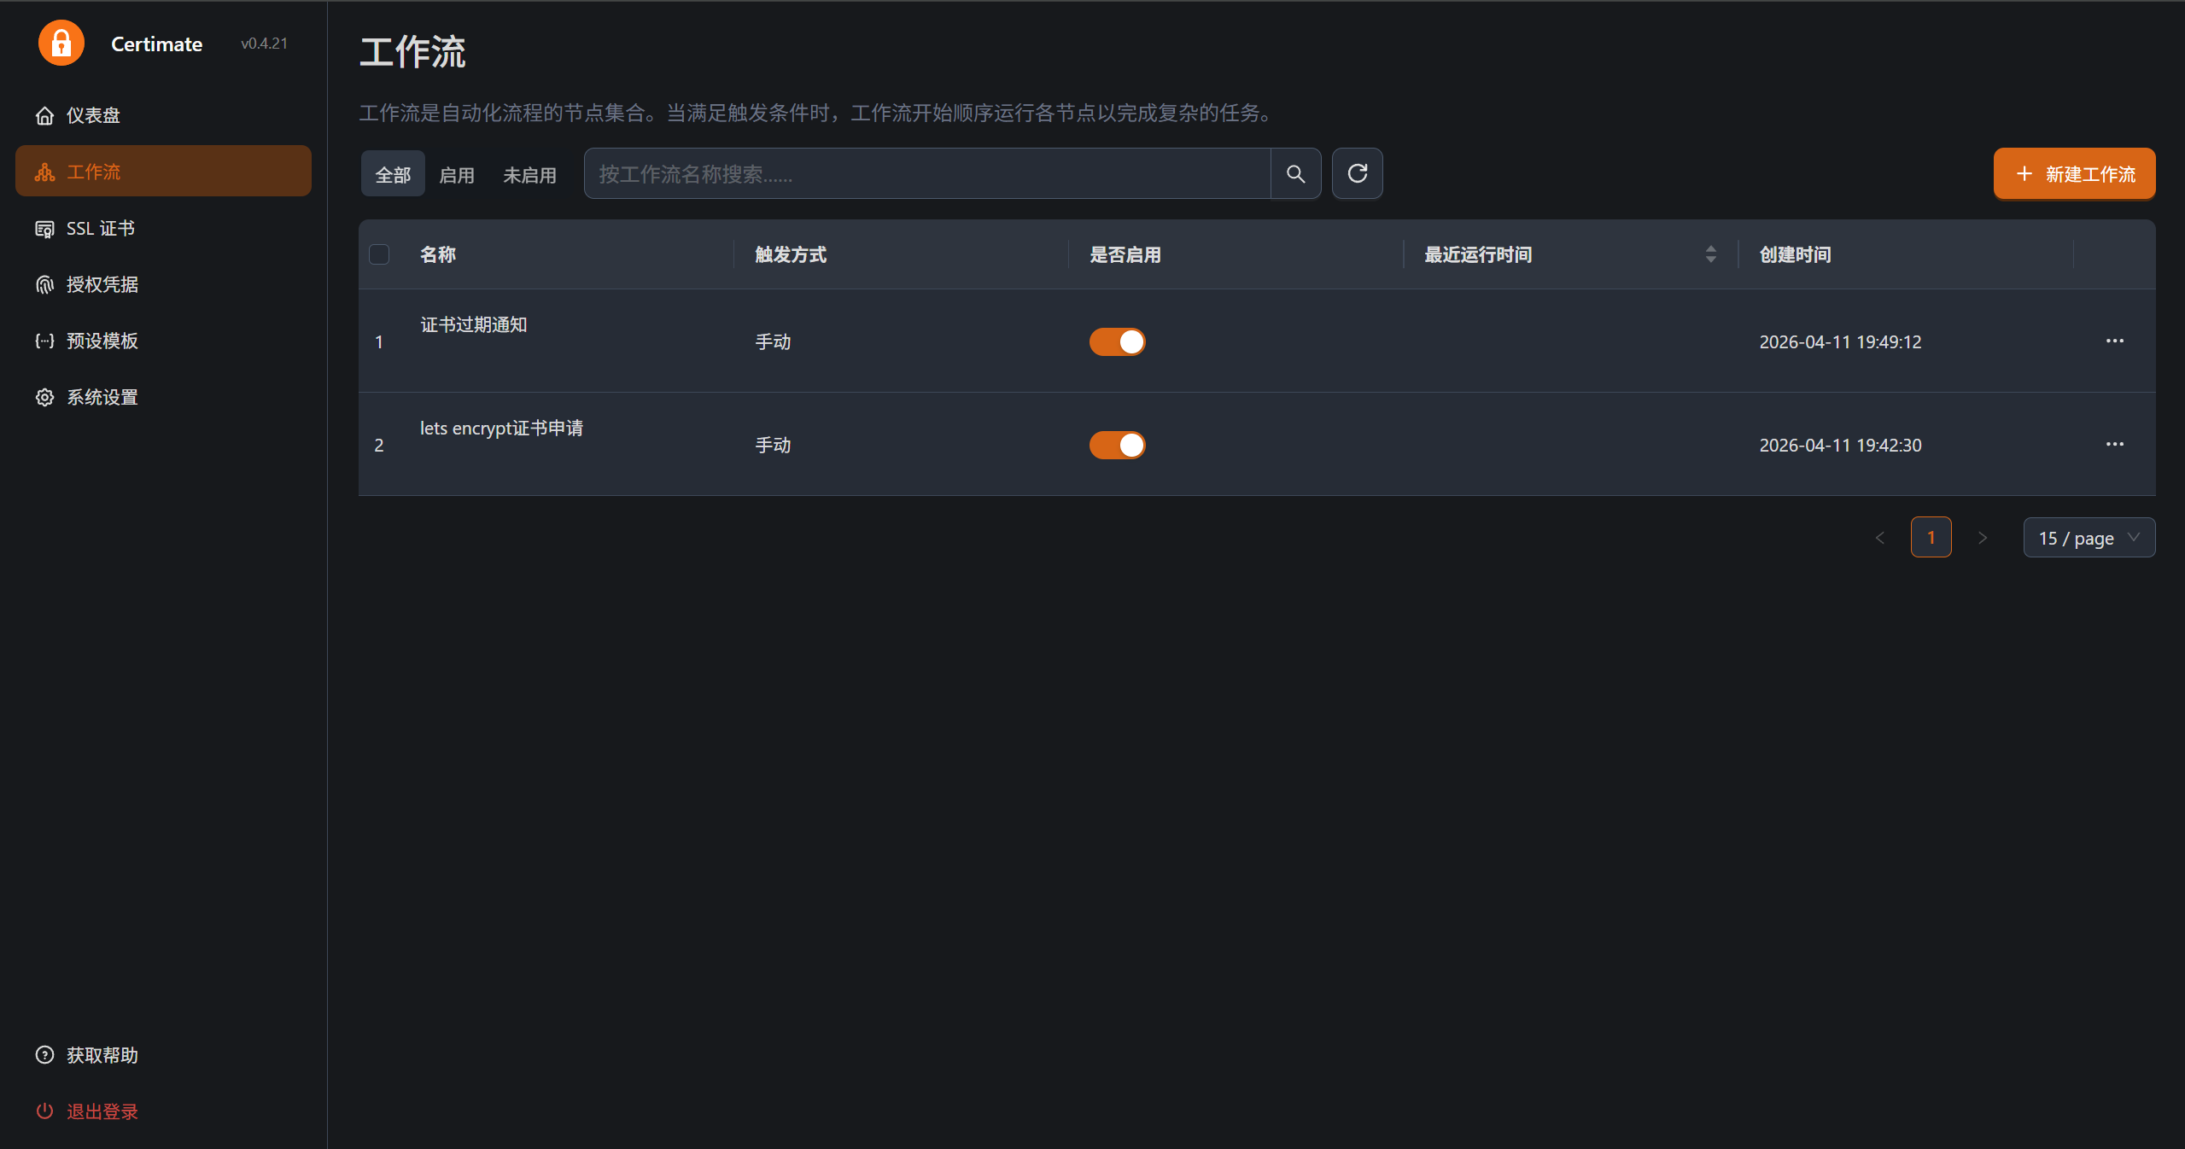Disable the 证书过期通知 workflow toggle
This screenshot has height=1149, width=2185.
pyautogui.click(x=1117, y=341)
